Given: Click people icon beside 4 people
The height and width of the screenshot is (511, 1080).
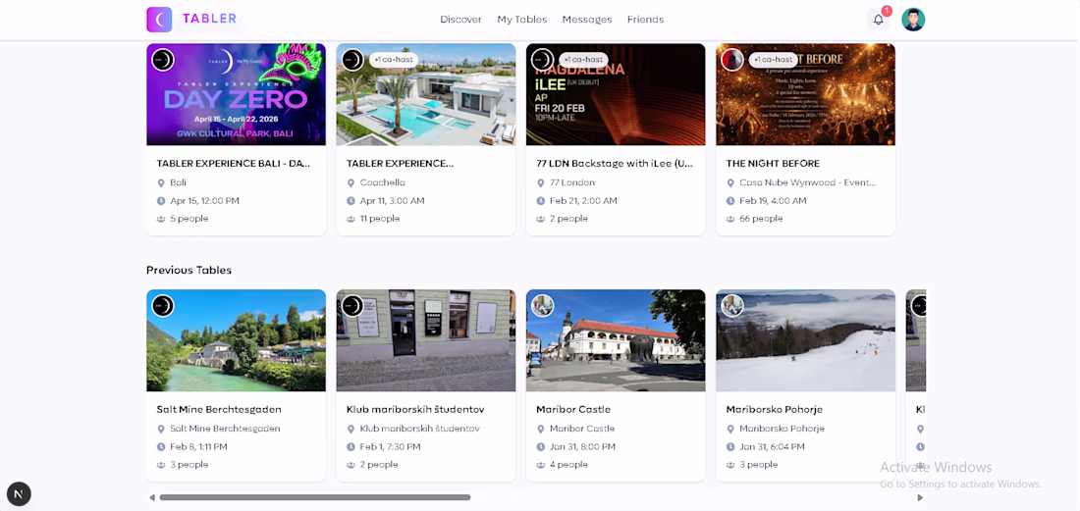Looking at the screenshot, I should pyautogui.click(x=541, y=464).
